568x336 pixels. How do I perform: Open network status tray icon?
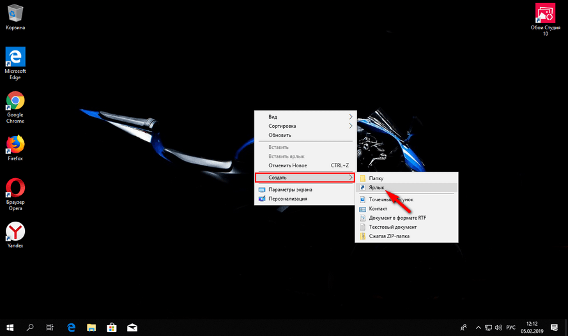488,328
